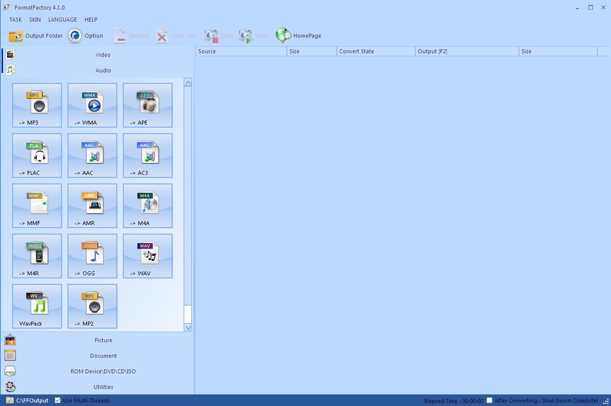Open the Option settings
Image resolution: width=611 pixels, height=406 pixels.
[x=86, y=36]
